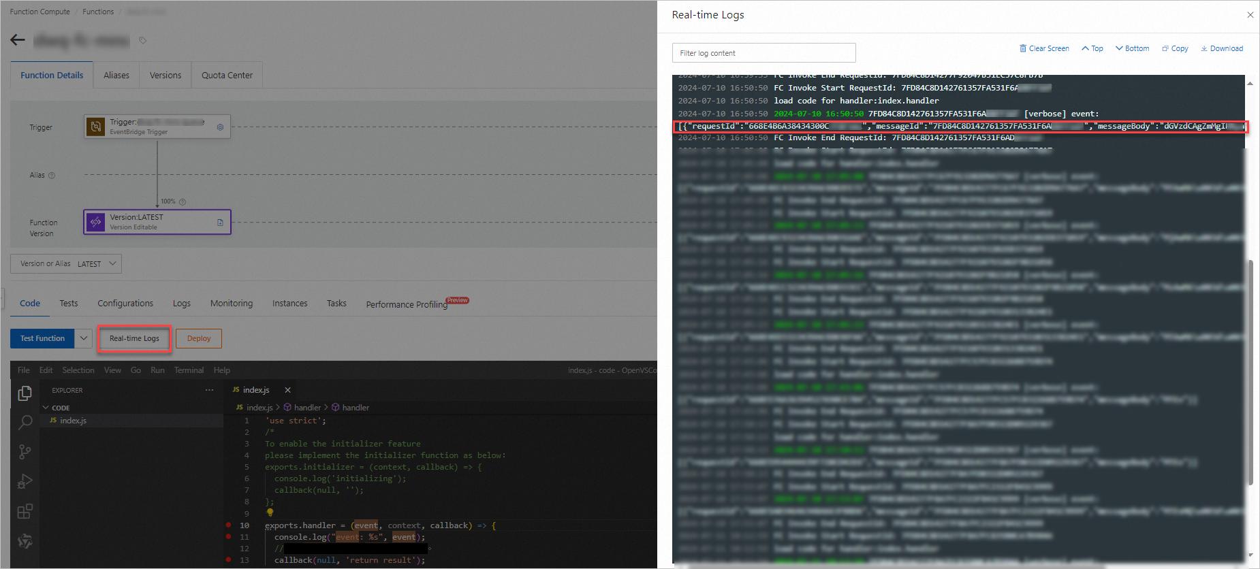Click the EventBridge trigger icon

pyautogui.click(x=96, y=127)
